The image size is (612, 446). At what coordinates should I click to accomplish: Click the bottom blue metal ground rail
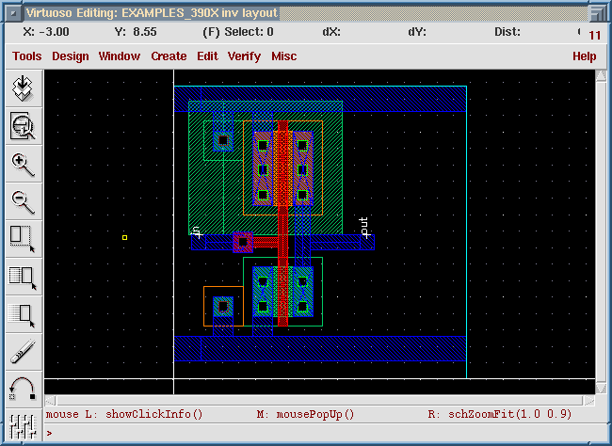[x=320, y=348]
